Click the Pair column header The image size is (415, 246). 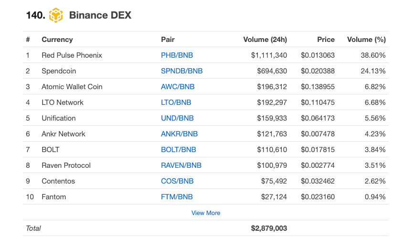(x=168, y=40)
